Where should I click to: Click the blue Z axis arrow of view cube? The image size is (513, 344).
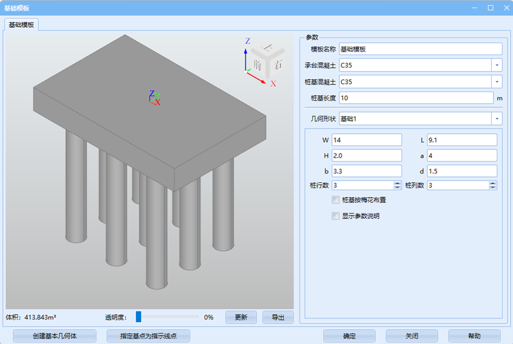[x=247, y=53]
